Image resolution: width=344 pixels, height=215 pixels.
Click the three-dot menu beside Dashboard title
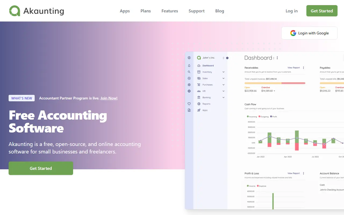point(277,58)
